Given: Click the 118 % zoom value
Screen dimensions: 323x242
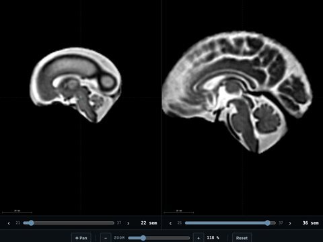Looking at the screenshot, I should (x=213, y=237).
